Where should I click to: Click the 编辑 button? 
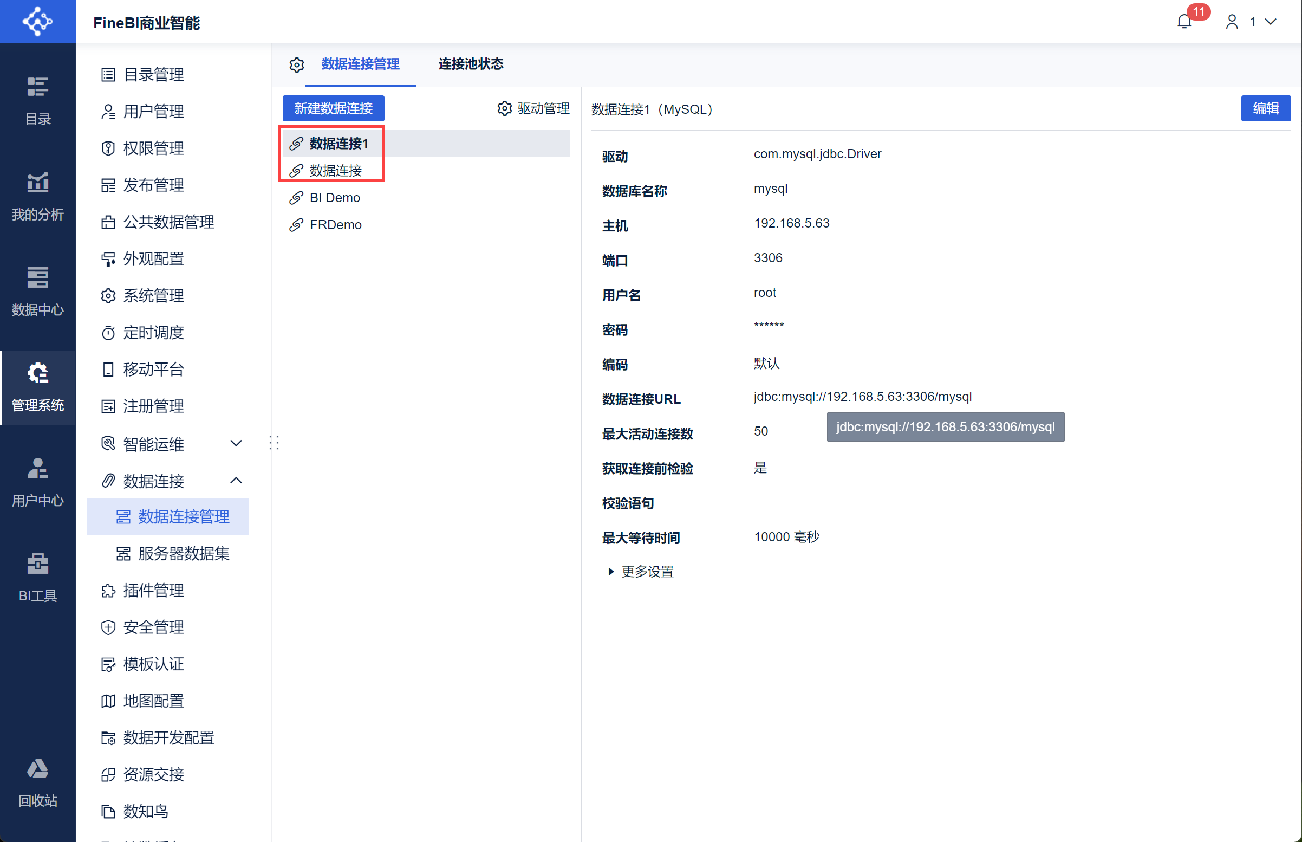click(x=1265, y=108)
